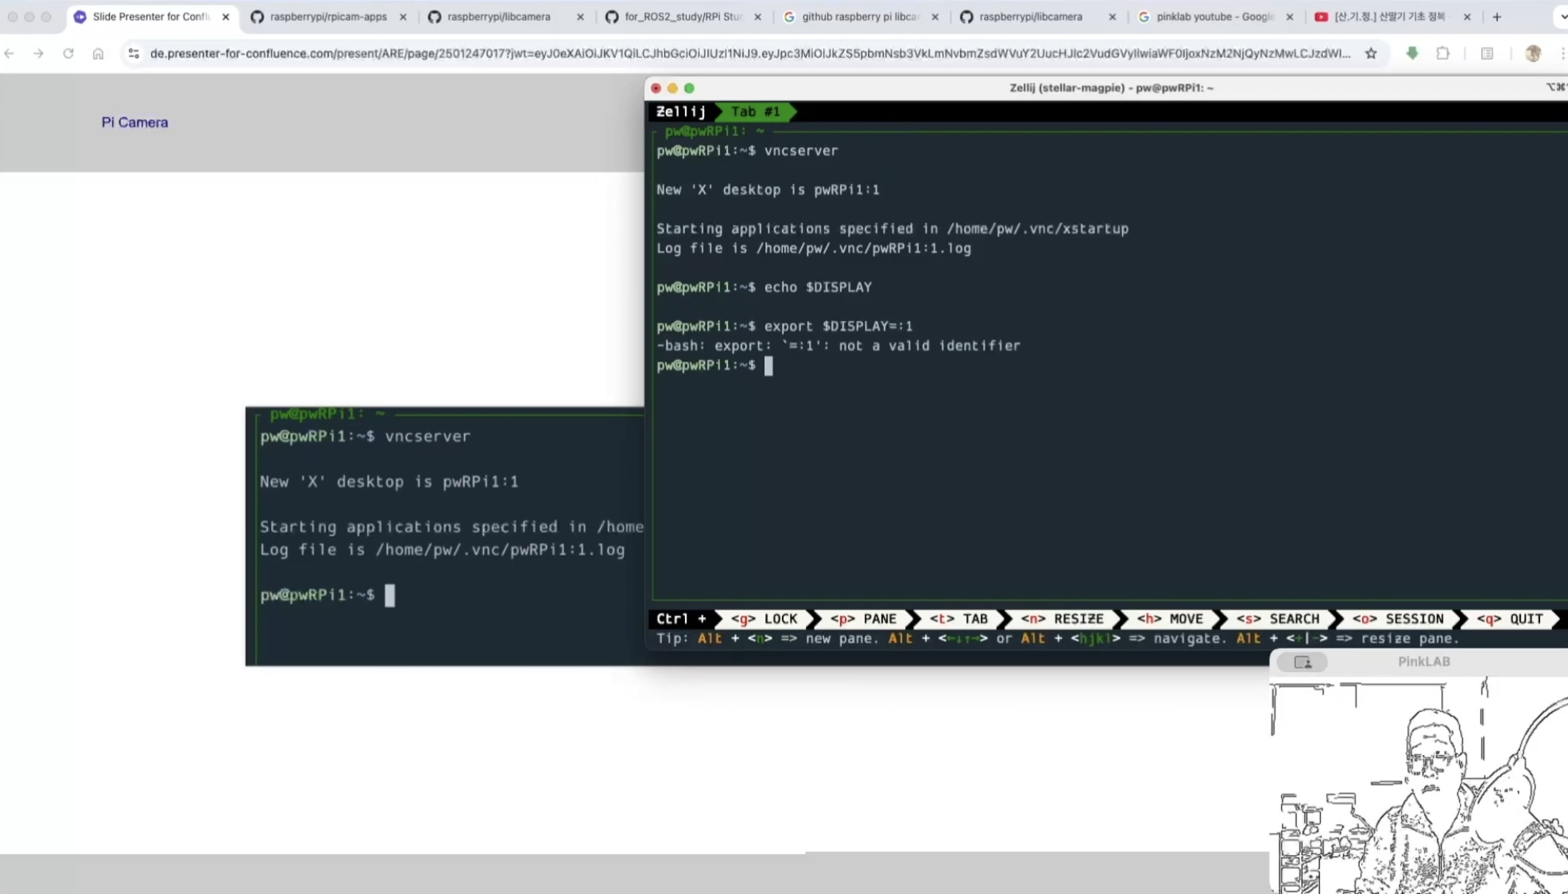Go to browser home page
Viewport: 1568px width, 894px height.
point(98,53)
